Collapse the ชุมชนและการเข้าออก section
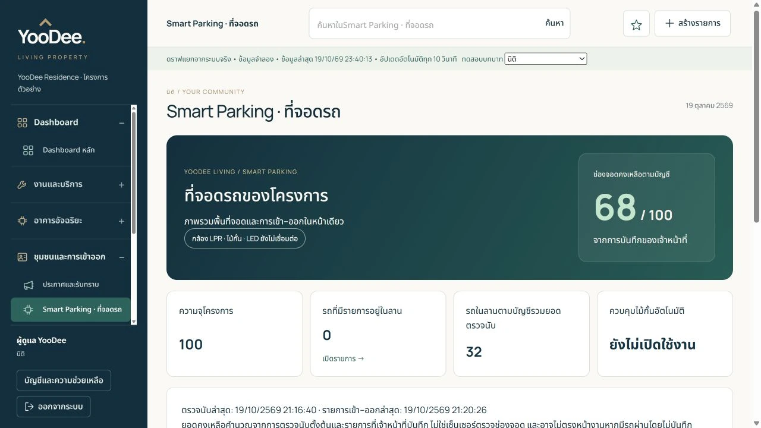761x428 pixels. pos(121,257)
